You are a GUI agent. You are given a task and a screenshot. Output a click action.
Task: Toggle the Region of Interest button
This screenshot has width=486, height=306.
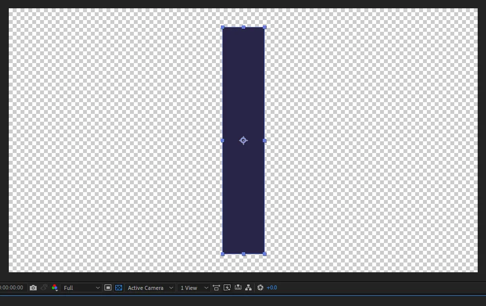point(108,288)
